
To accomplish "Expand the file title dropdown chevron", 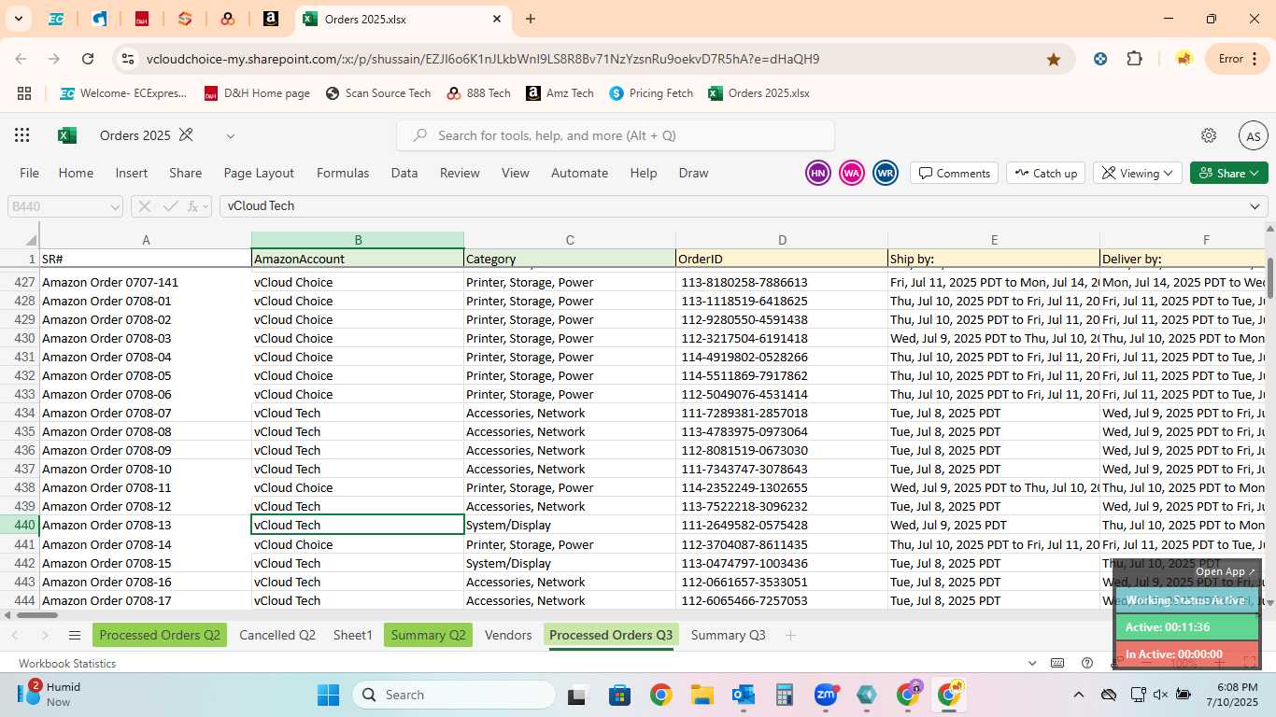I will [x=231, y=136].
